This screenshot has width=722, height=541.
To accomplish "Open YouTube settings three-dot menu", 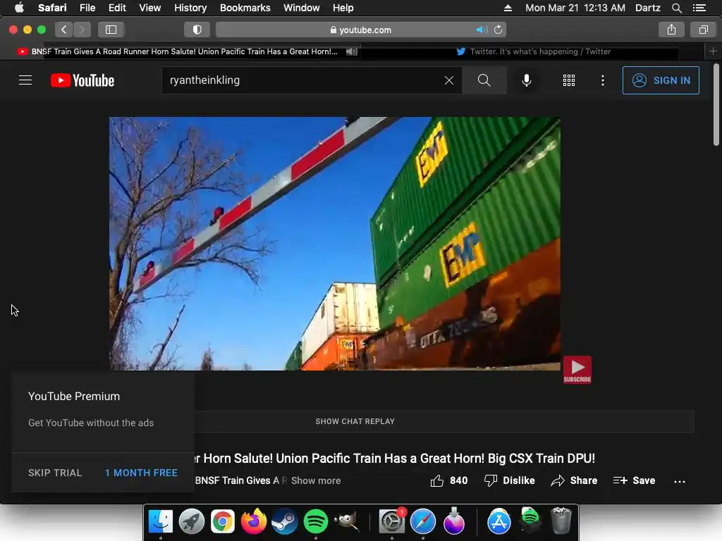I will pyautogui.click(x=603, y=80).
